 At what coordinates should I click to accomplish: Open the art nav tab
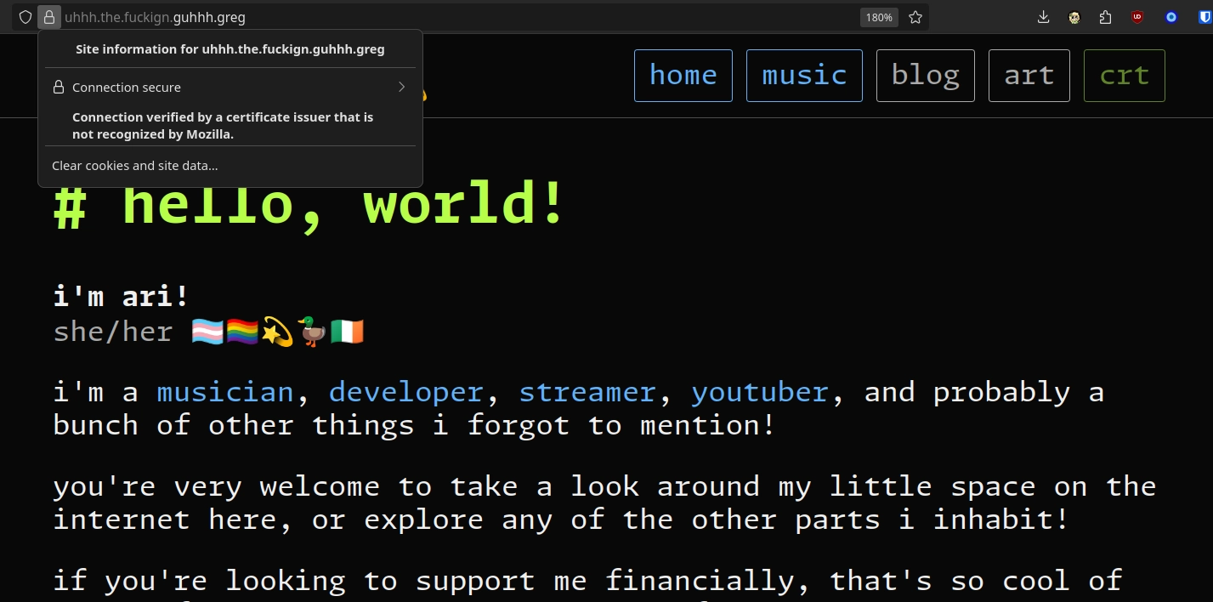click(1029, 76)
